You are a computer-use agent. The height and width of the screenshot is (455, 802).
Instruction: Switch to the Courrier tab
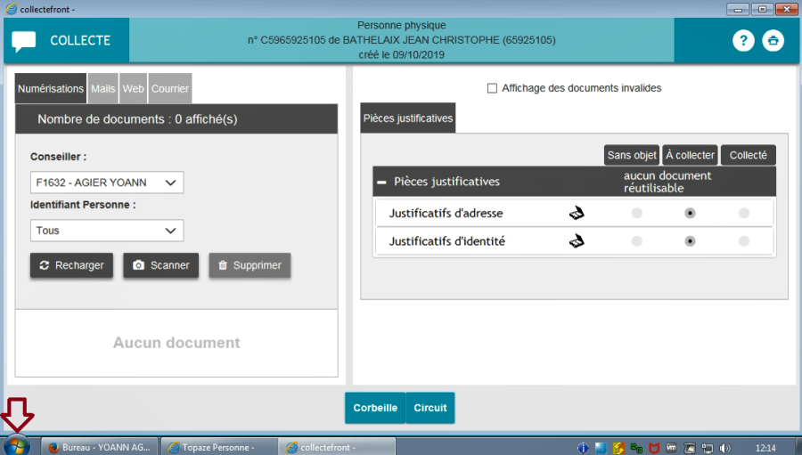tap(169, 89)
